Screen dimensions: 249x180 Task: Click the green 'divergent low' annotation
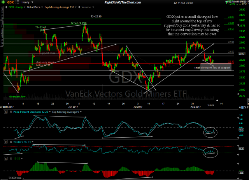17,96
